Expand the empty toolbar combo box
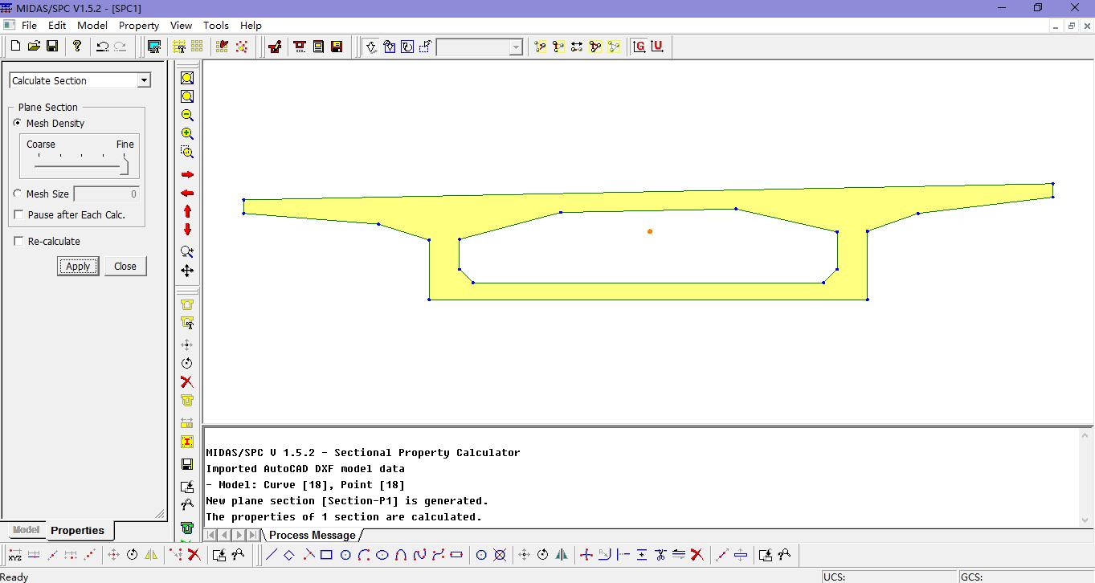 516,47
